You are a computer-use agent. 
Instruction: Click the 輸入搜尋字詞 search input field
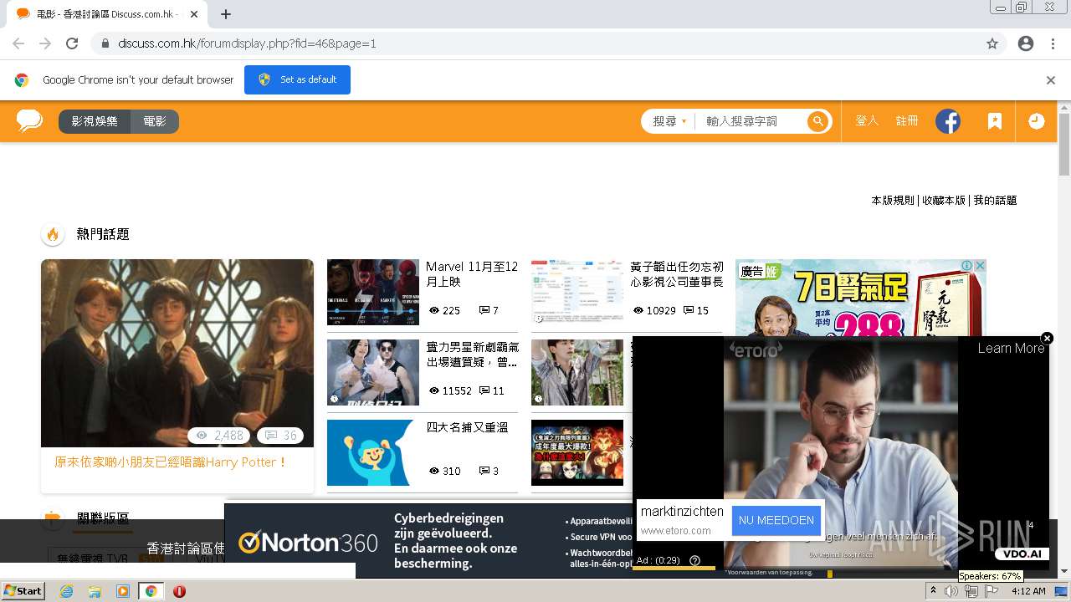[x=751, y=121]
